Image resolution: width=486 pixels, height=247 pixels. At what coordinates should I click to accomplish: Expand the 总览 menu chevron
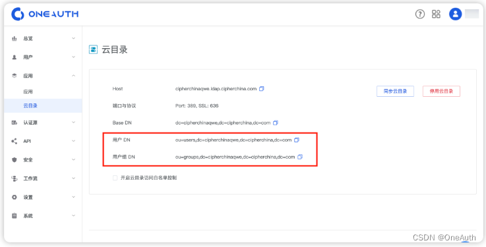pyautogui.click(x=73, y=38)
